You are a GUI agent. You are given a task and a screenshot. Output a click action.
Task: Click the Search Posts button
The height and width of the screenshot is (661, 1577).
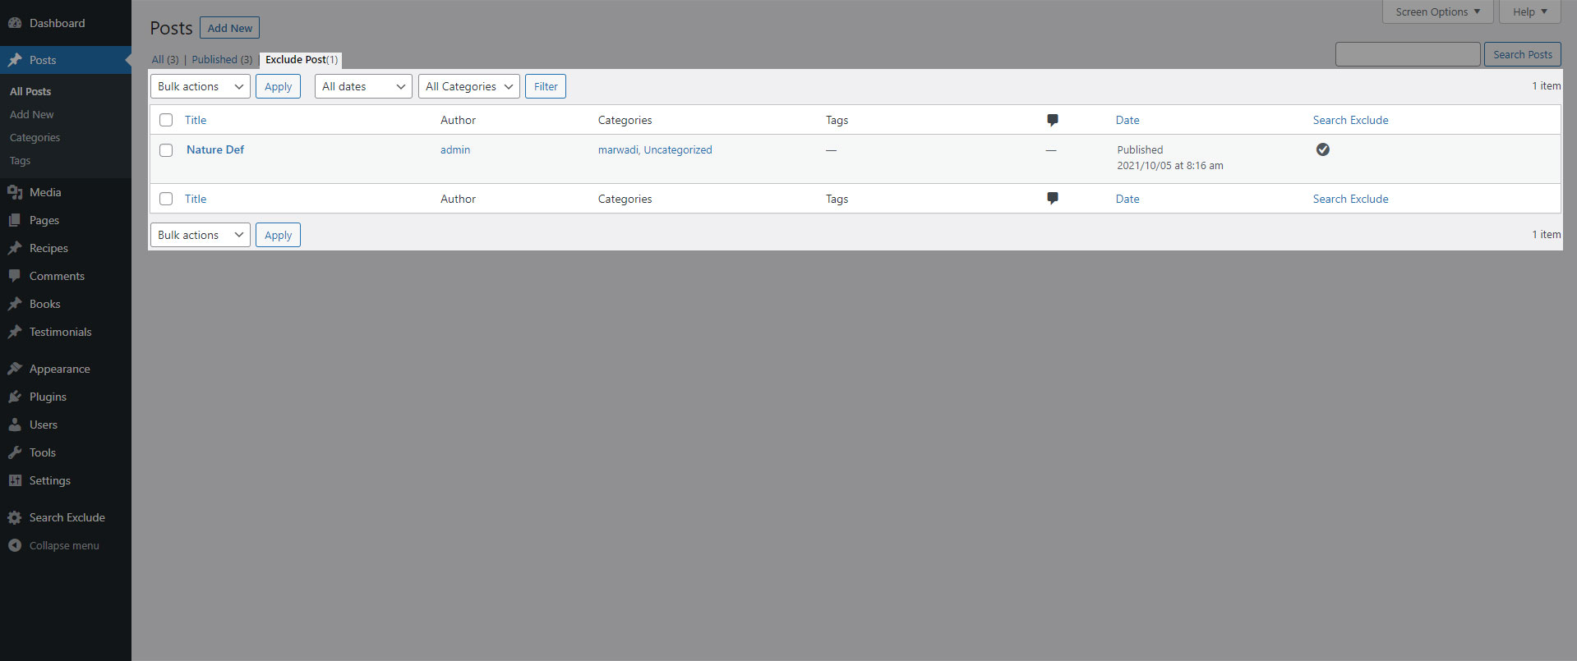pyautogui.click(x=1522, y=54)
